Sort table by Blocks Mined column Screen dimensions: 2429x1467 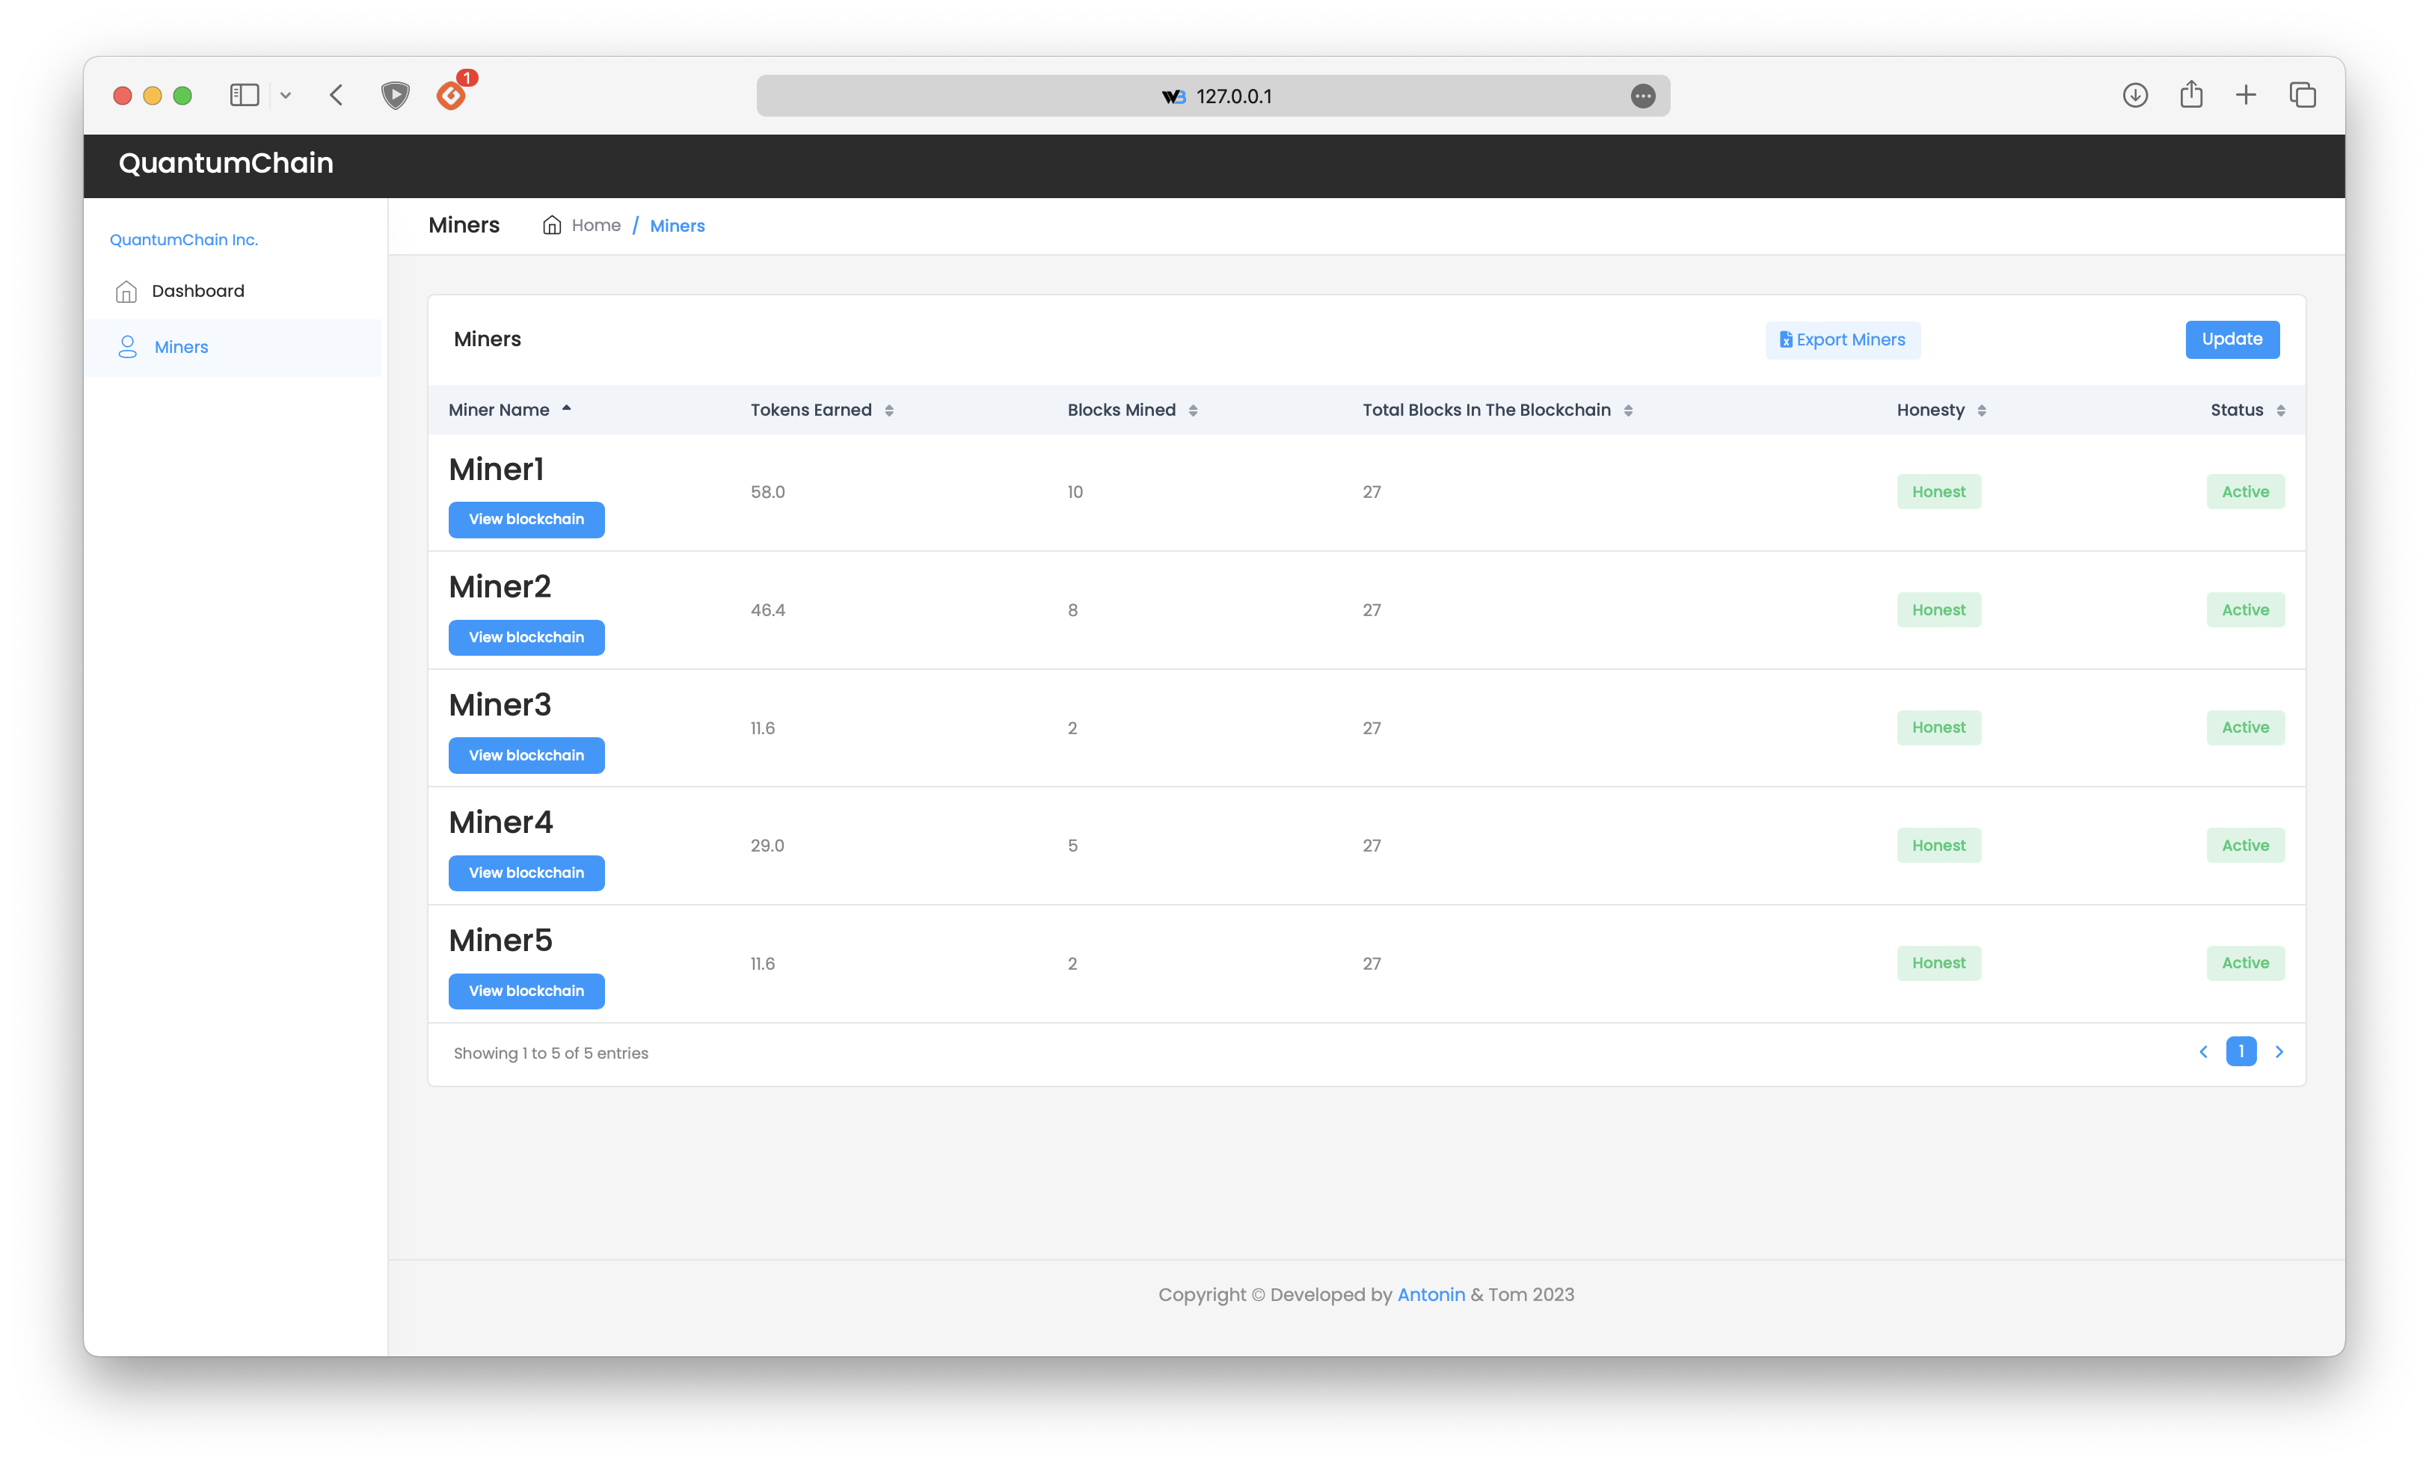click(1131, 410)
